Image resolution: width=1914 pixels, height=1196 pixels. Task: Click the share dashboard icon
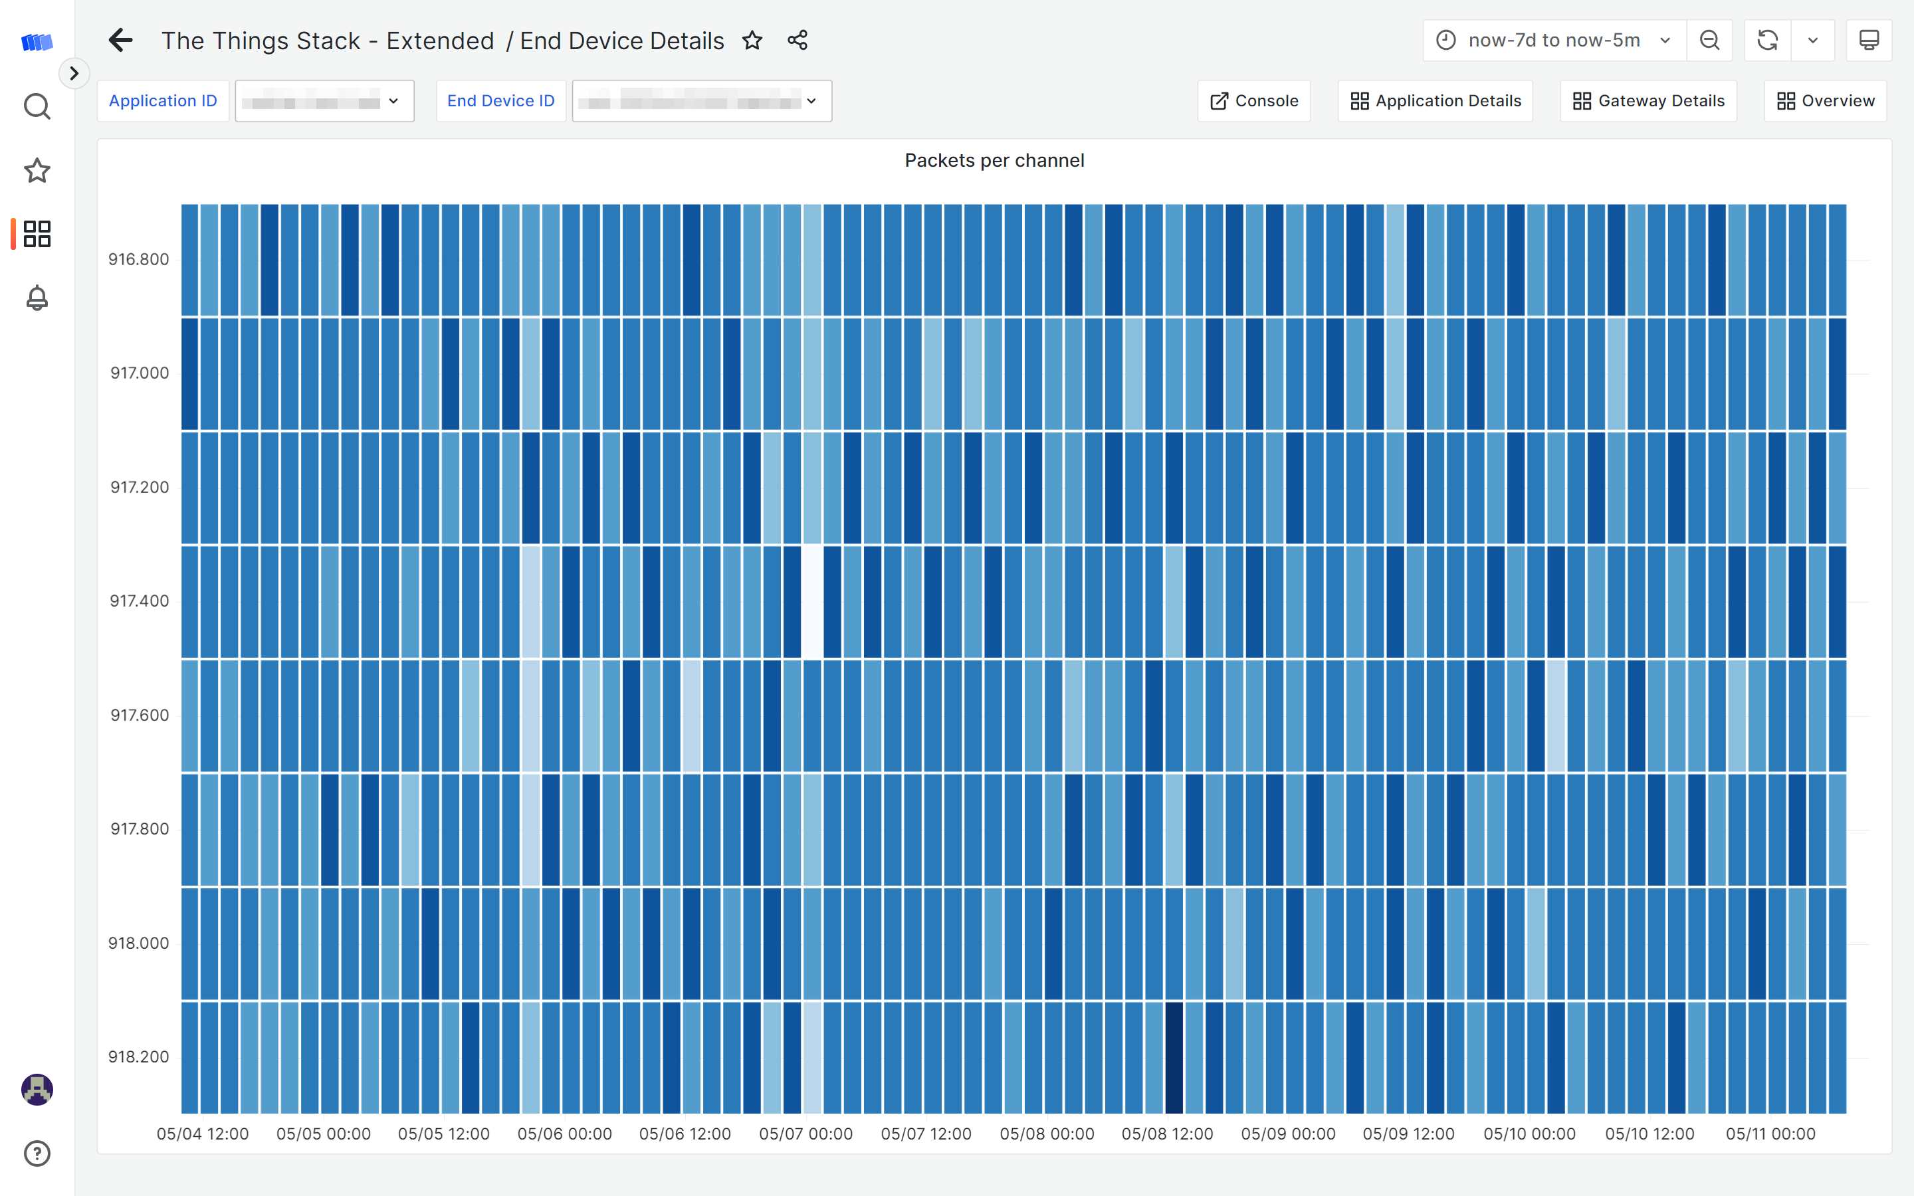tap(797, 41)
